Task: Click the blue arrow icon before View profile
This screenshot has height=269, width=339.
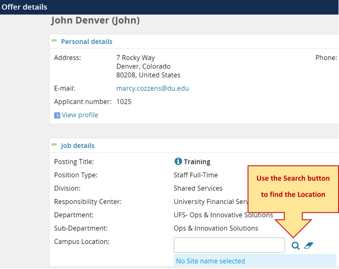Action: pos(57,115)
